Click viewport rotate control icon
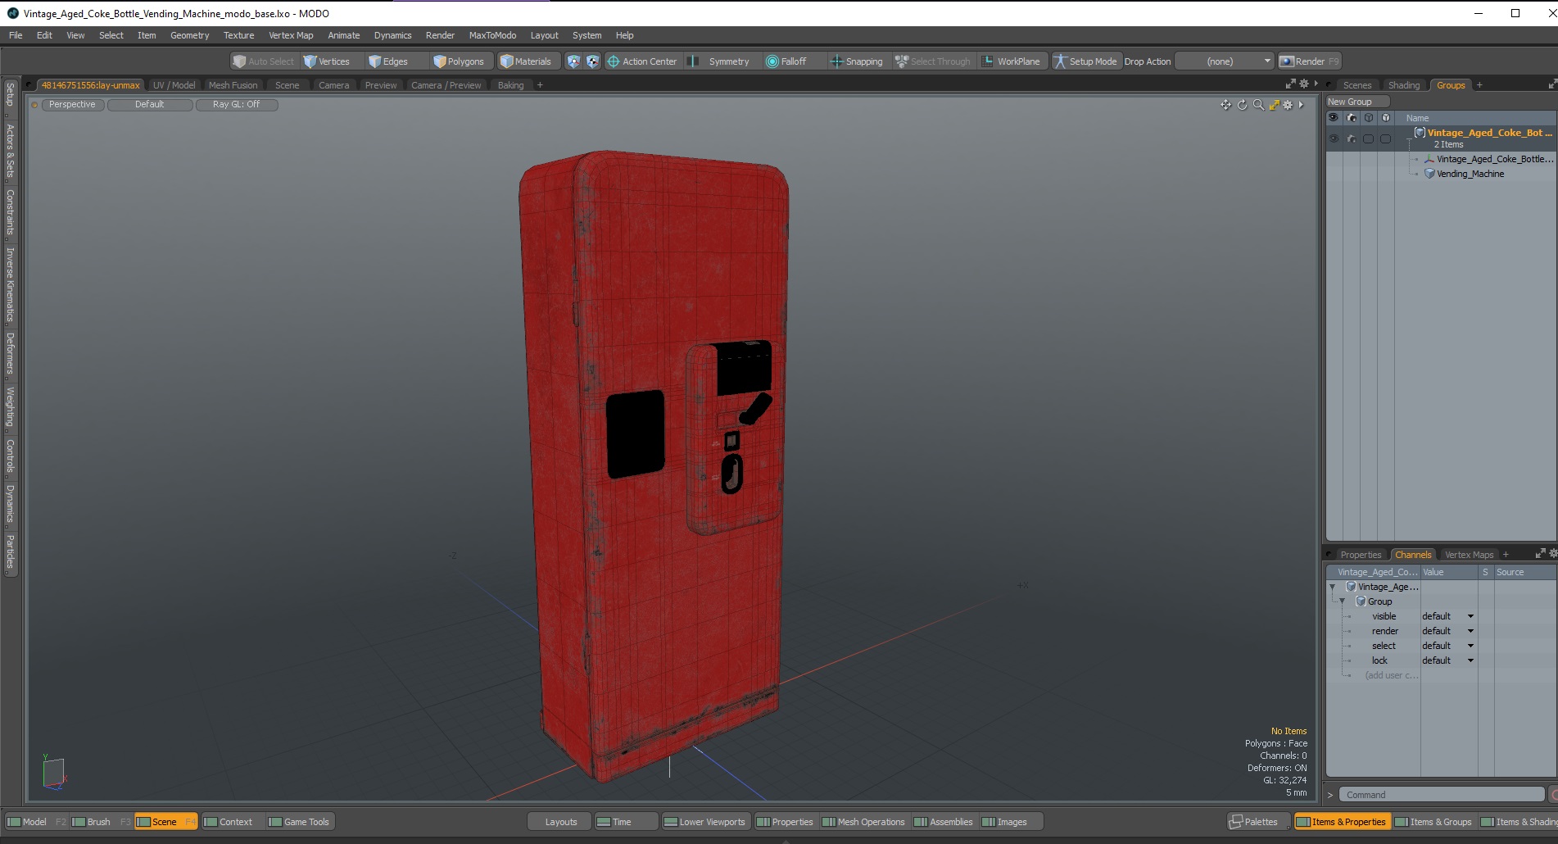This screenshot has width=1558, height=844. coord(1242,105)
